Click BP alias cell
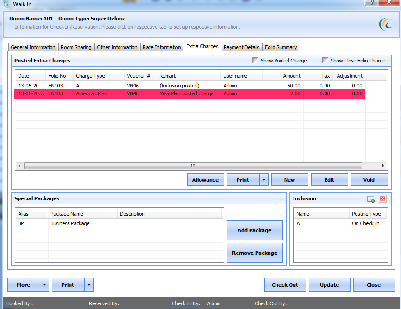Image resolution: width=401 pixels, height=309 pixels. [x=21, y=223]
